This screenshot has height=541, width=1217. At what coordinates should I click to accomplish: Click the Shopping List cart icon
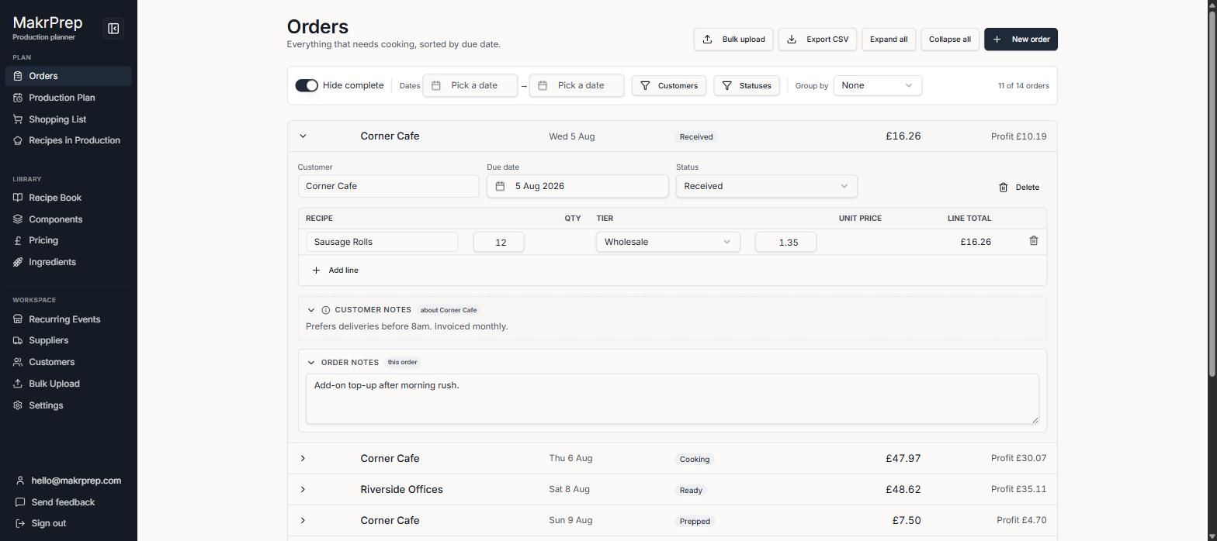pos(18,119)
